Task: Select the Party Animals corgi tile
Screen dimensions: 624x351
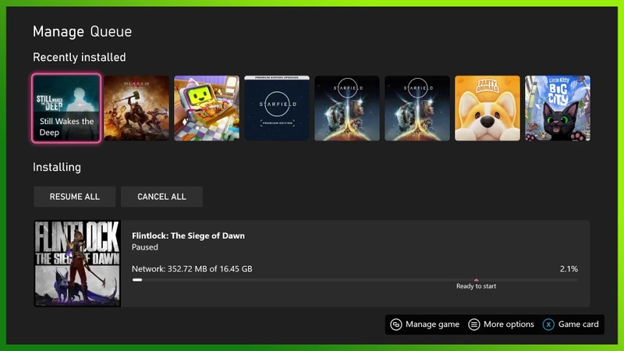Action: tap(487, 108)
